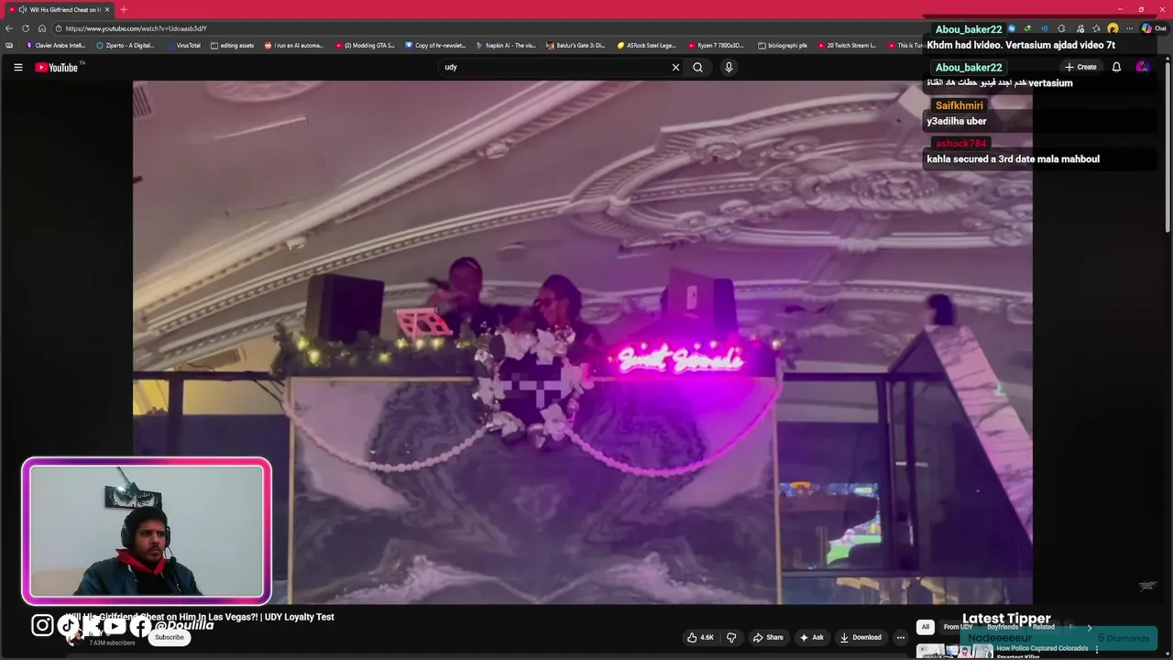The height and width of the screenshot is (660, 1173).
Task: Open the Copy of hr-newslet bookmark
Action: (x=435, y=45)
